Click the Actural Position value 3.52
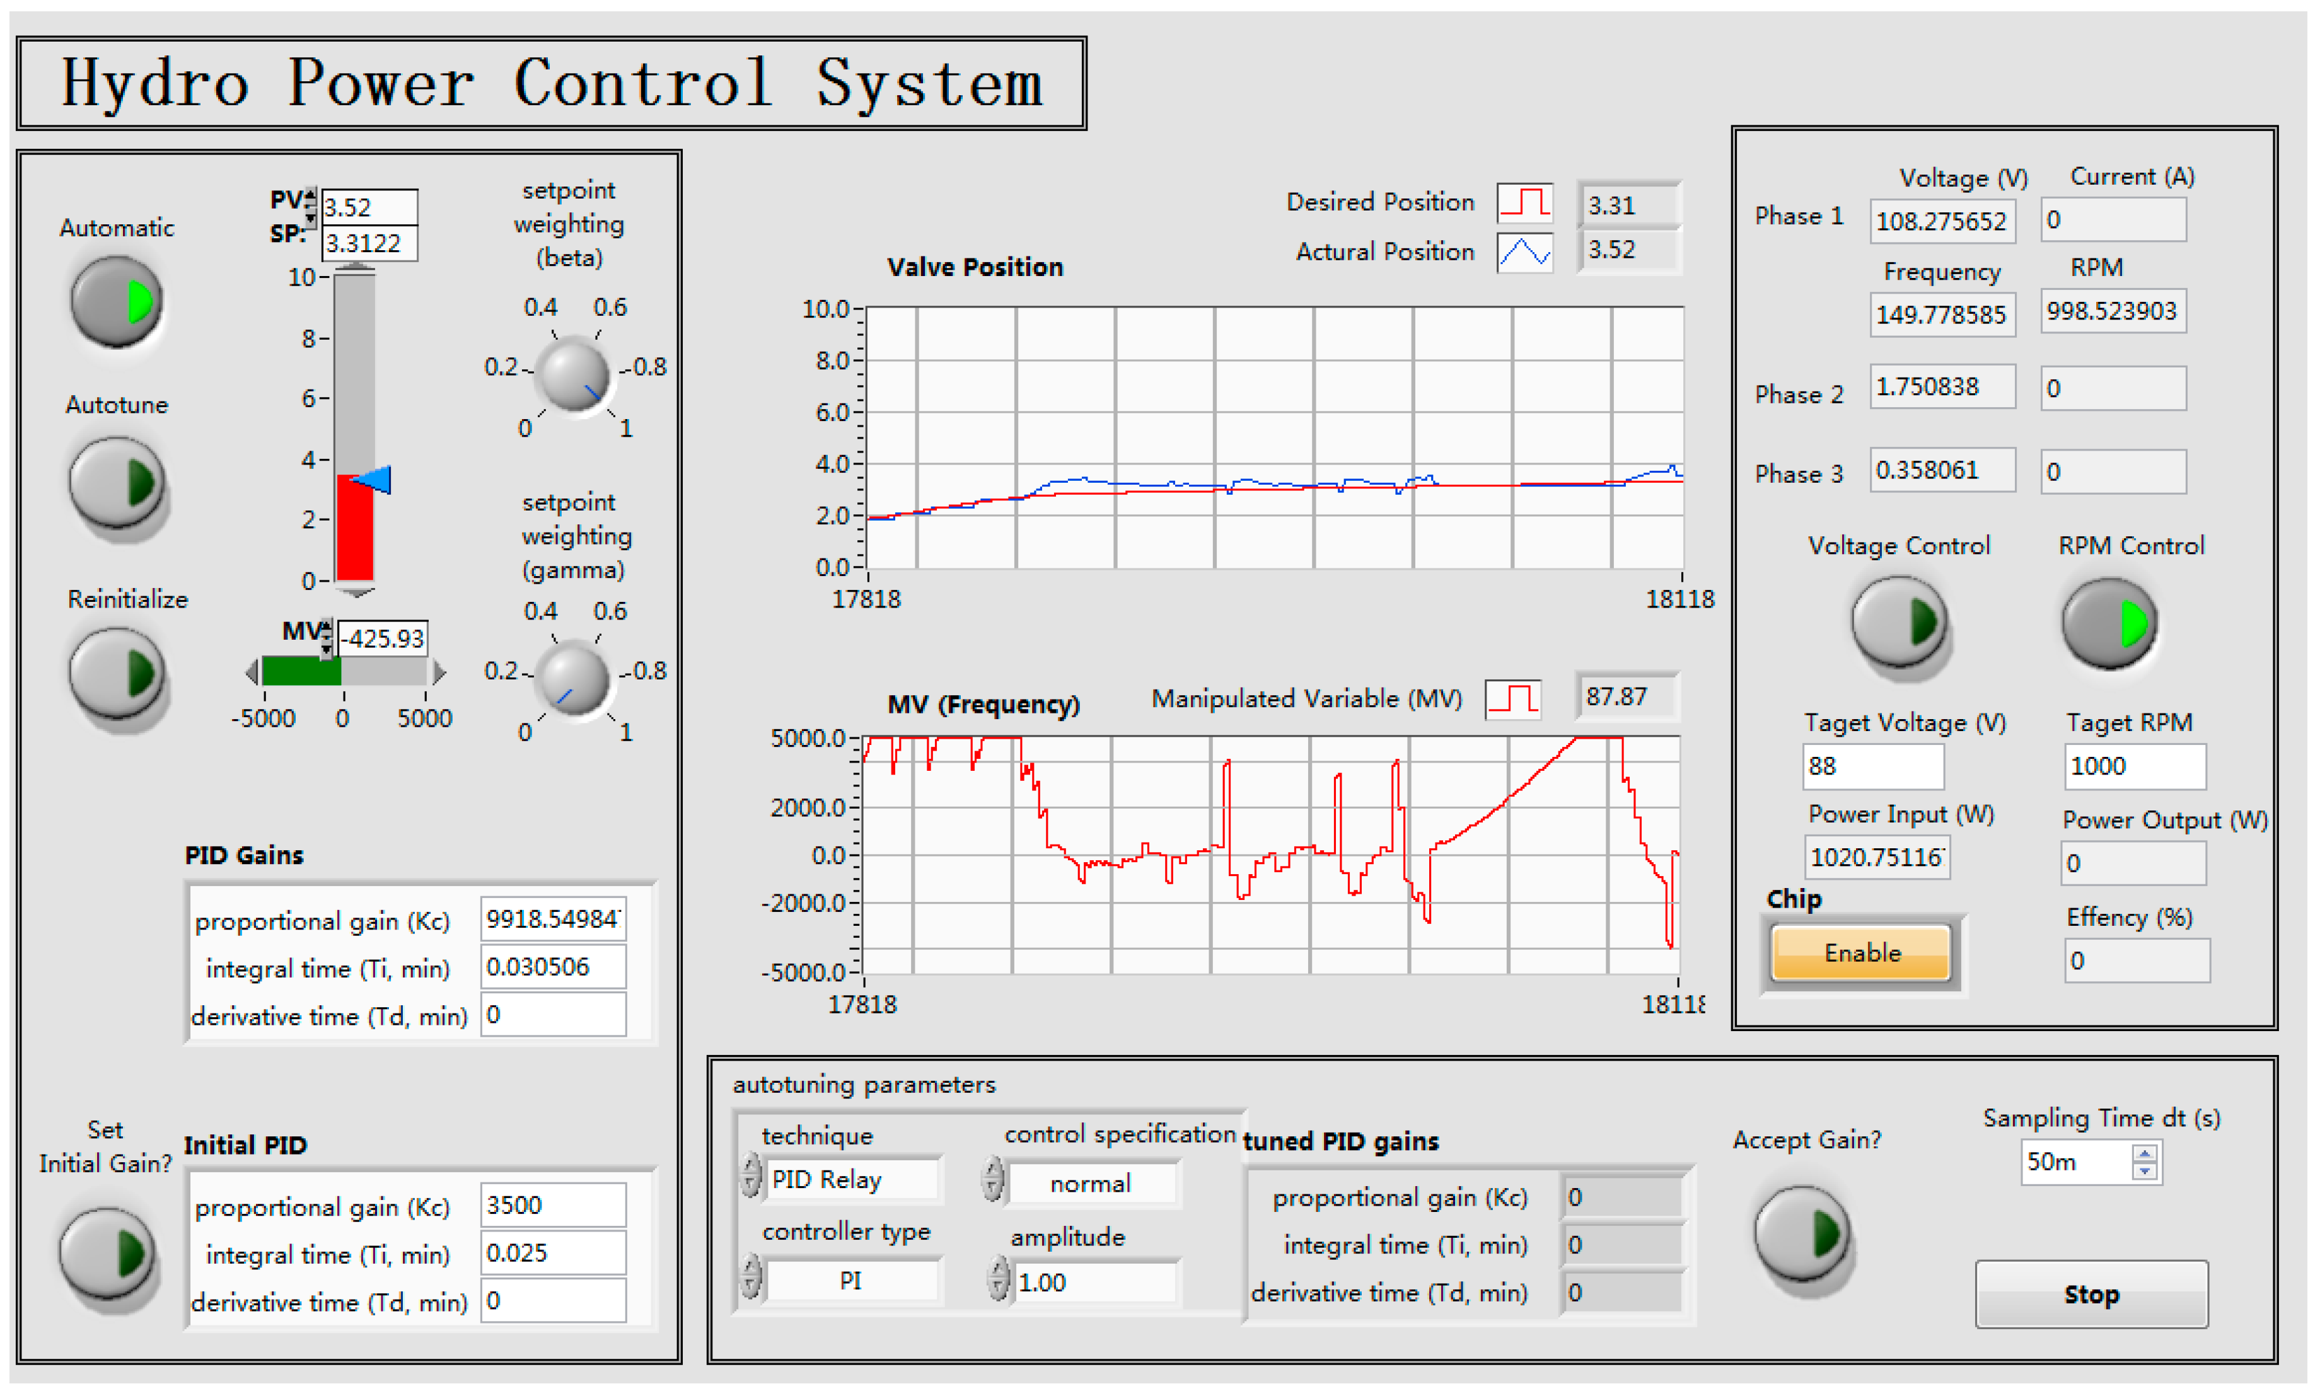The image size is (2320, 1396). (1628, 250)
